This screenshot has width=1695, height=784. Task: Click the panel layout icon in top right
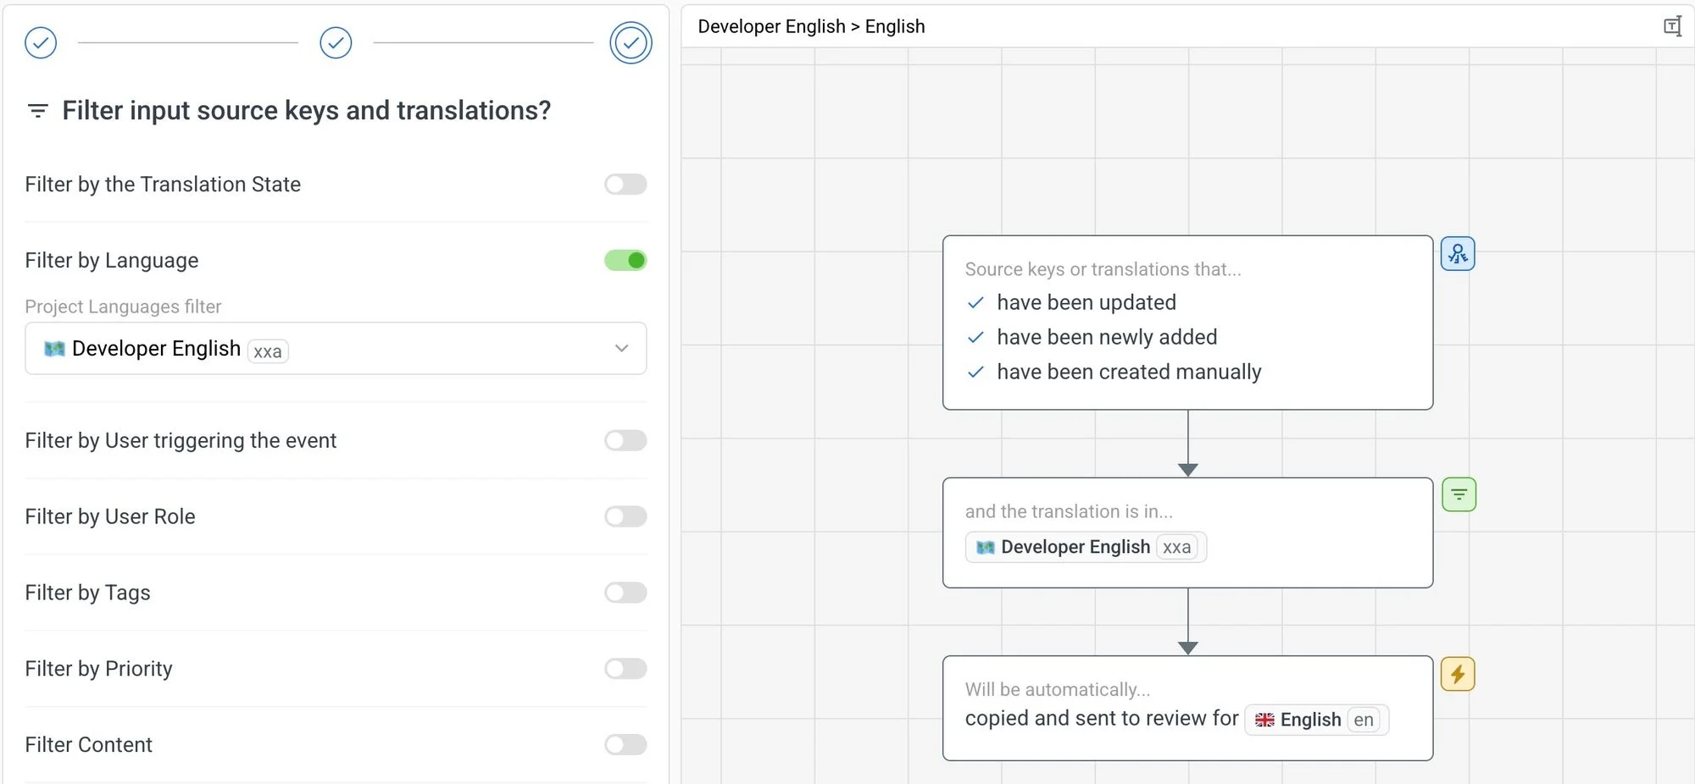point(1672,26)
